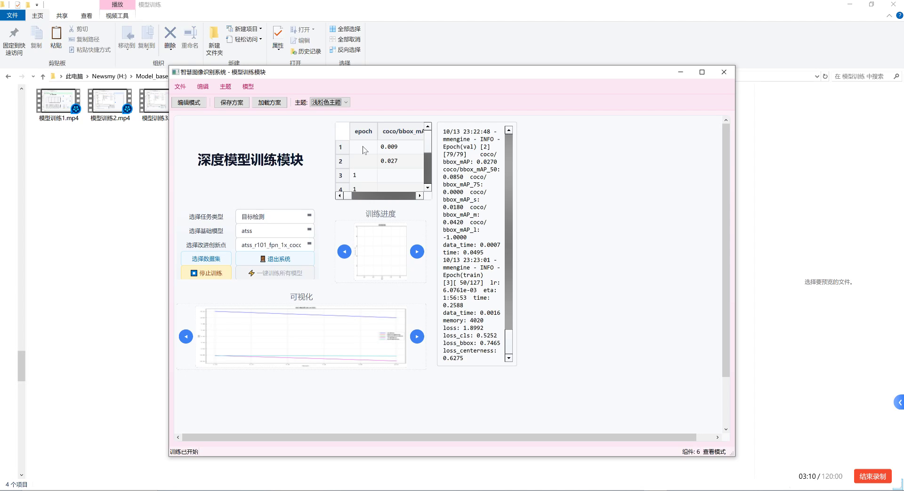Viewport: 904px width, 491px height.
Task: Click the main window horizontal scrollbar
Action: tap(447, 437)
